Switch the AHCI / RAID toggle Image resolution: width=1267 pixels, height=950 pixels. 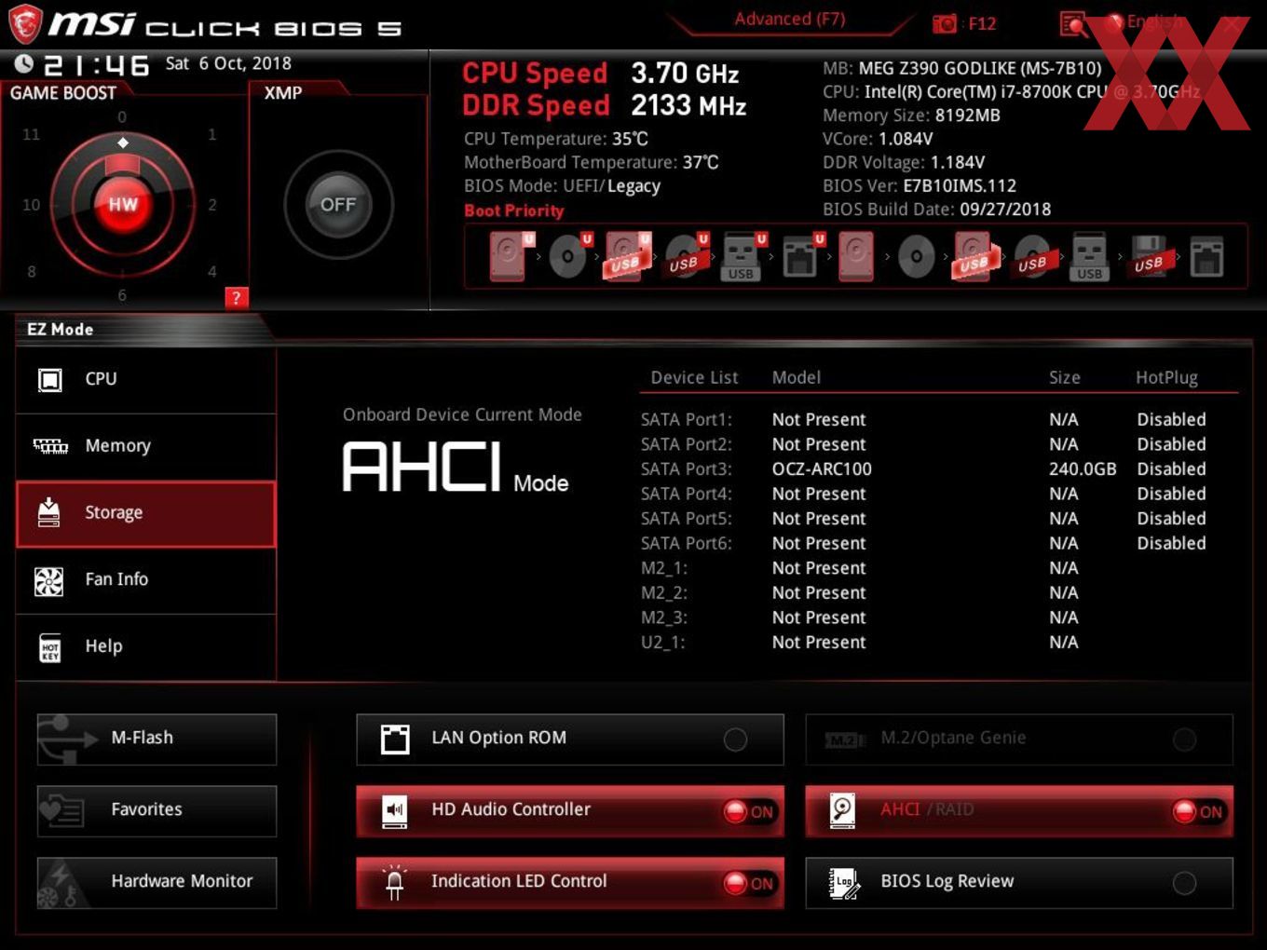coord(1019,810)
